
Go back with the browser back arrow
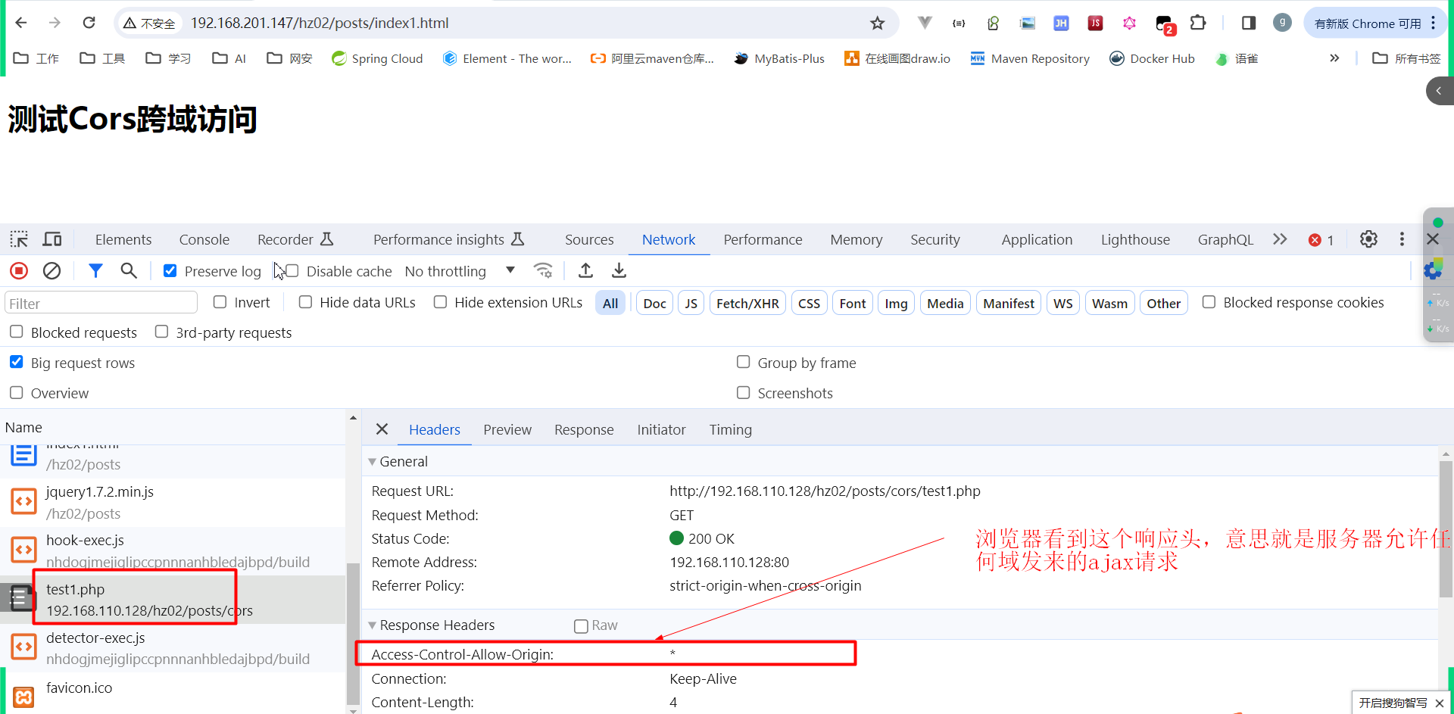(21, 23)
